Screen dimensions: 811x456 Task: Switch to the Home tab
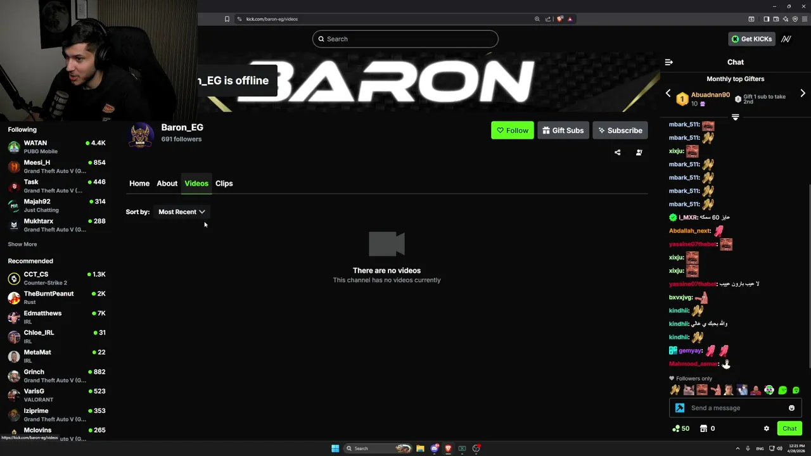click(139, 183)
